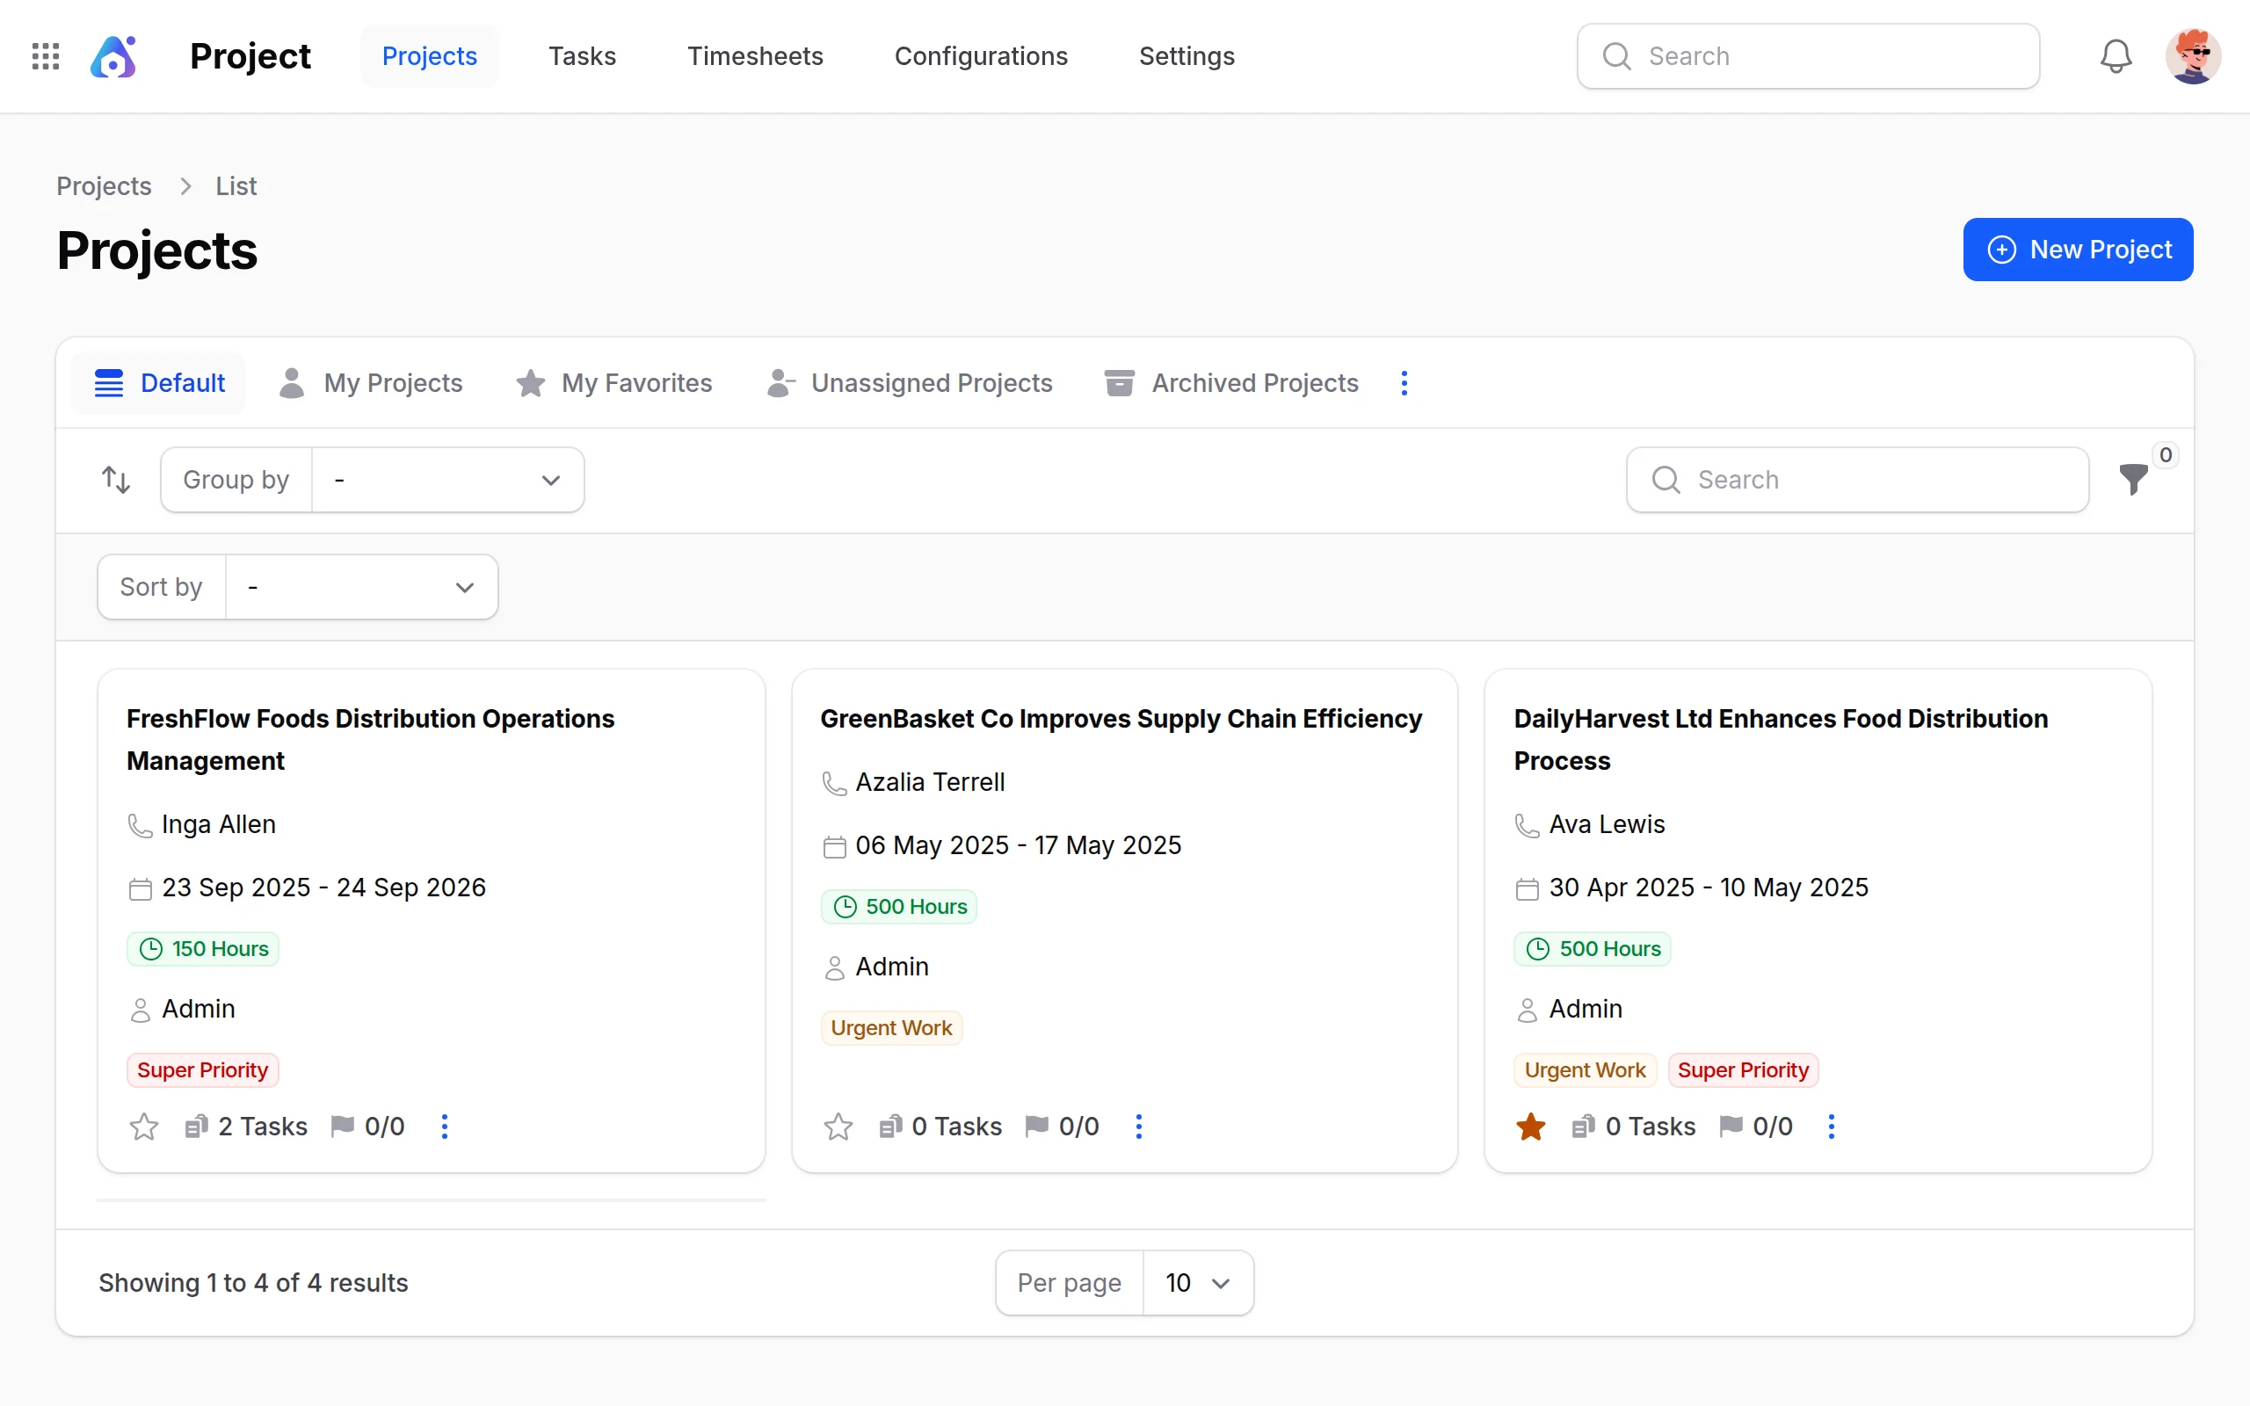
Task: Open GreenBasket Co card three-dot menu
Action: pos(1139,1126)
